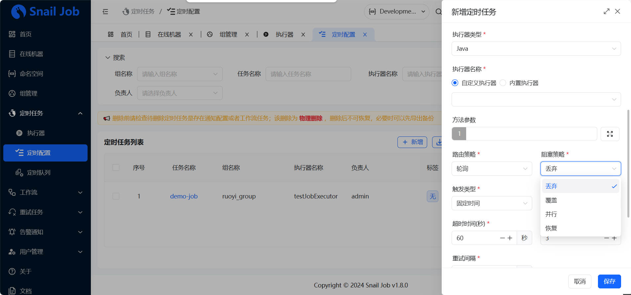631x295 pixels.
Task: Open 命名空间 in the sidebar
Action: tap(31, 74)
